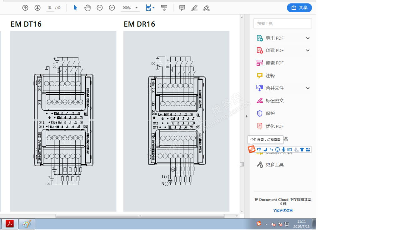The image size is (400, 250).
Task: Open the 保护 protect tool
Action: tap(266, 113)
